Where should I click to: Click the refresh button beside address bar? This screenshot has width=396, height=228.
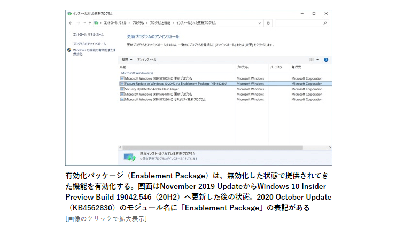(x=268, y=23)
